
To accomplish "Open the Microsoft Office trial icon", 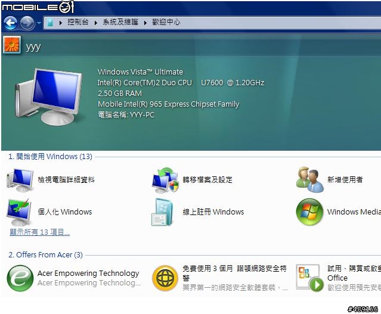I will coord(310,278).
